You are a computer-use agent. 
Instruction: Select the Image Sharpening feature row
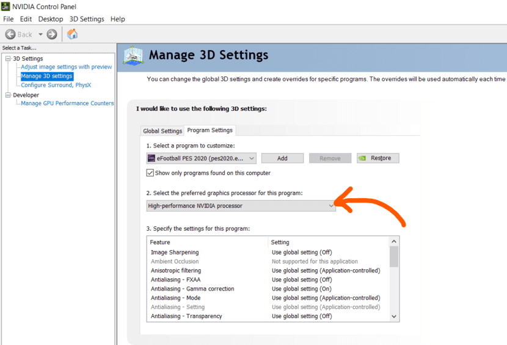coord(268,253)
